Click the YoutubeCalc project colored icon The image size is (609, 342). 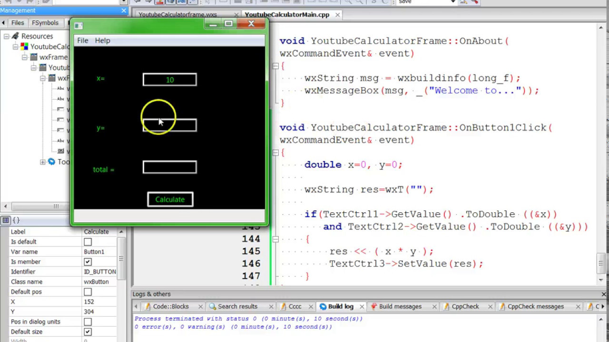[x=24, y=47]
